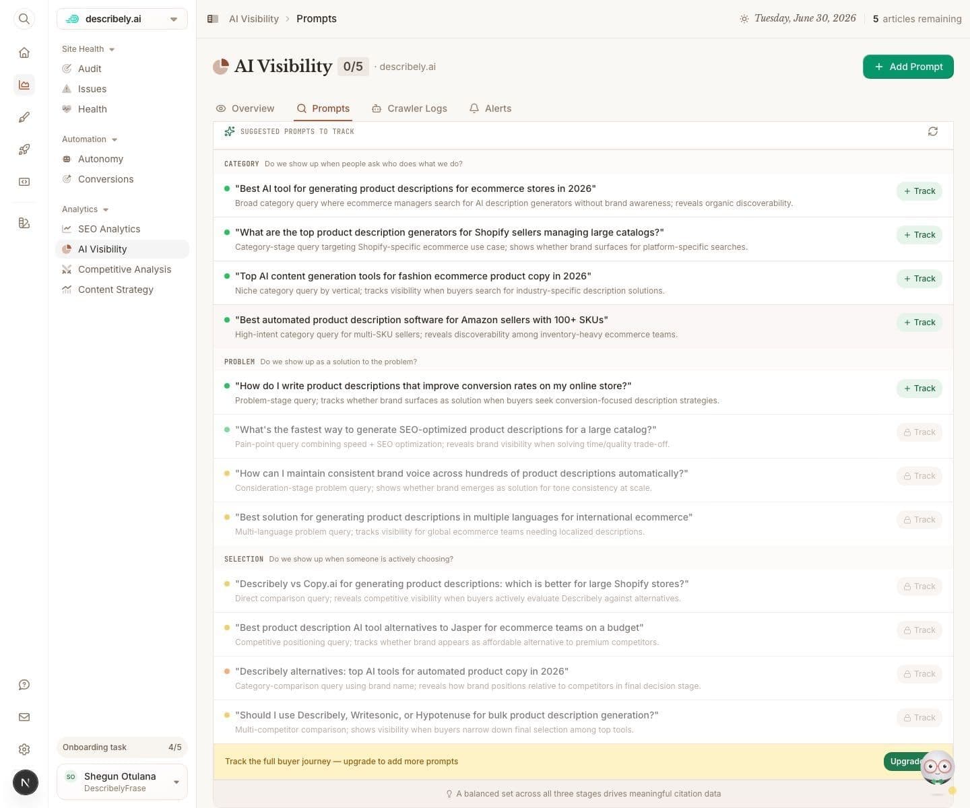This screenshot has width=970, height=808.
Task: Click AI Visibility in the breadcrumb
Action: [x=254, y=19]
